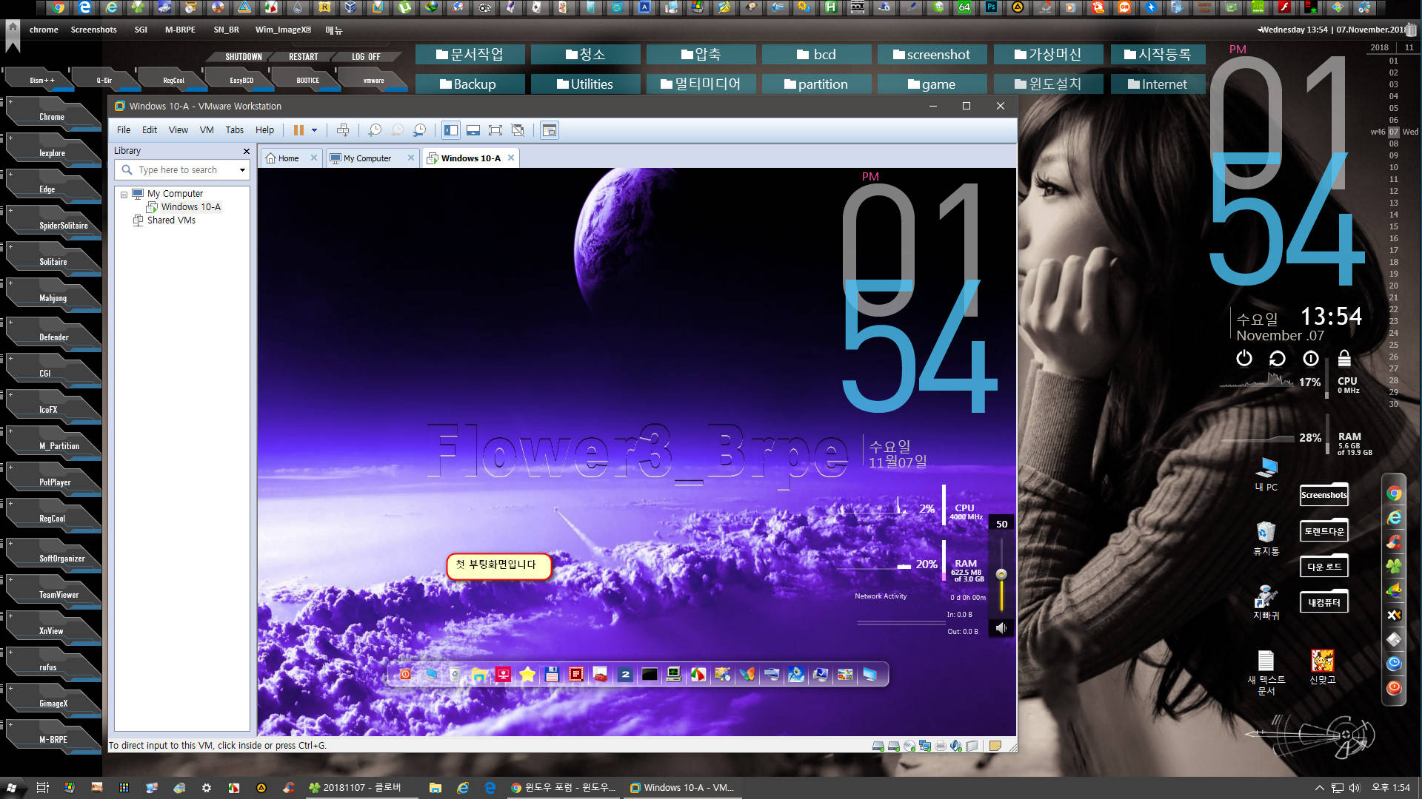Pause the VM with the orange pause button
The width and height of the screenshot is (1422, 799).
(x=298, y=130)
